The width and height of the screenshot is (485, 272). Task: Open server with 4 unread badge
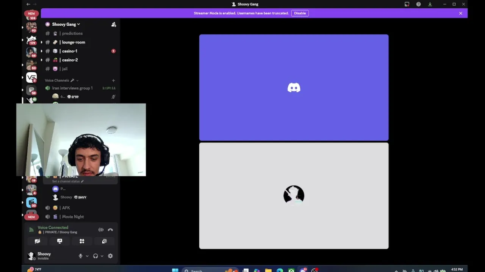pyautogui.click(x=31, y=190)
